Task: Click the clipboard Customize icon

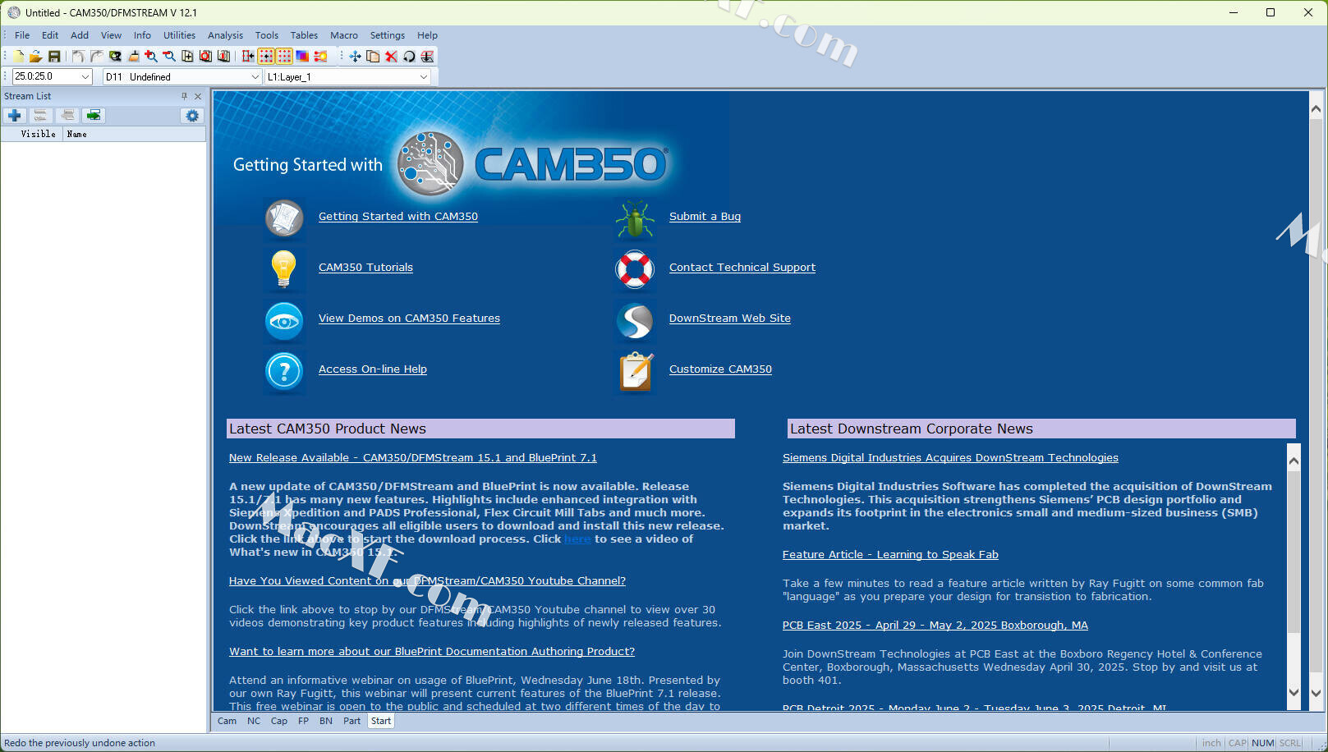Action: click(x=635, y=371)
